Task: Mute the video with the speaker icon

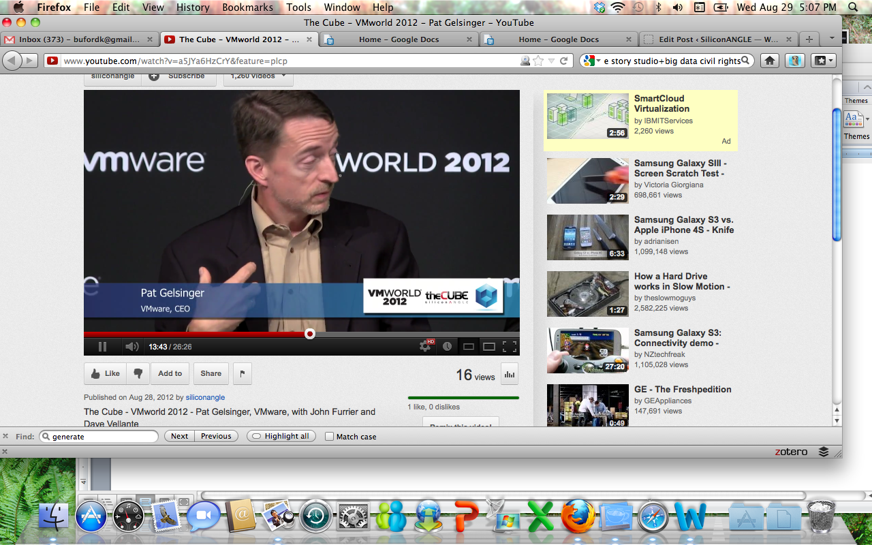Action: (131, 347)
